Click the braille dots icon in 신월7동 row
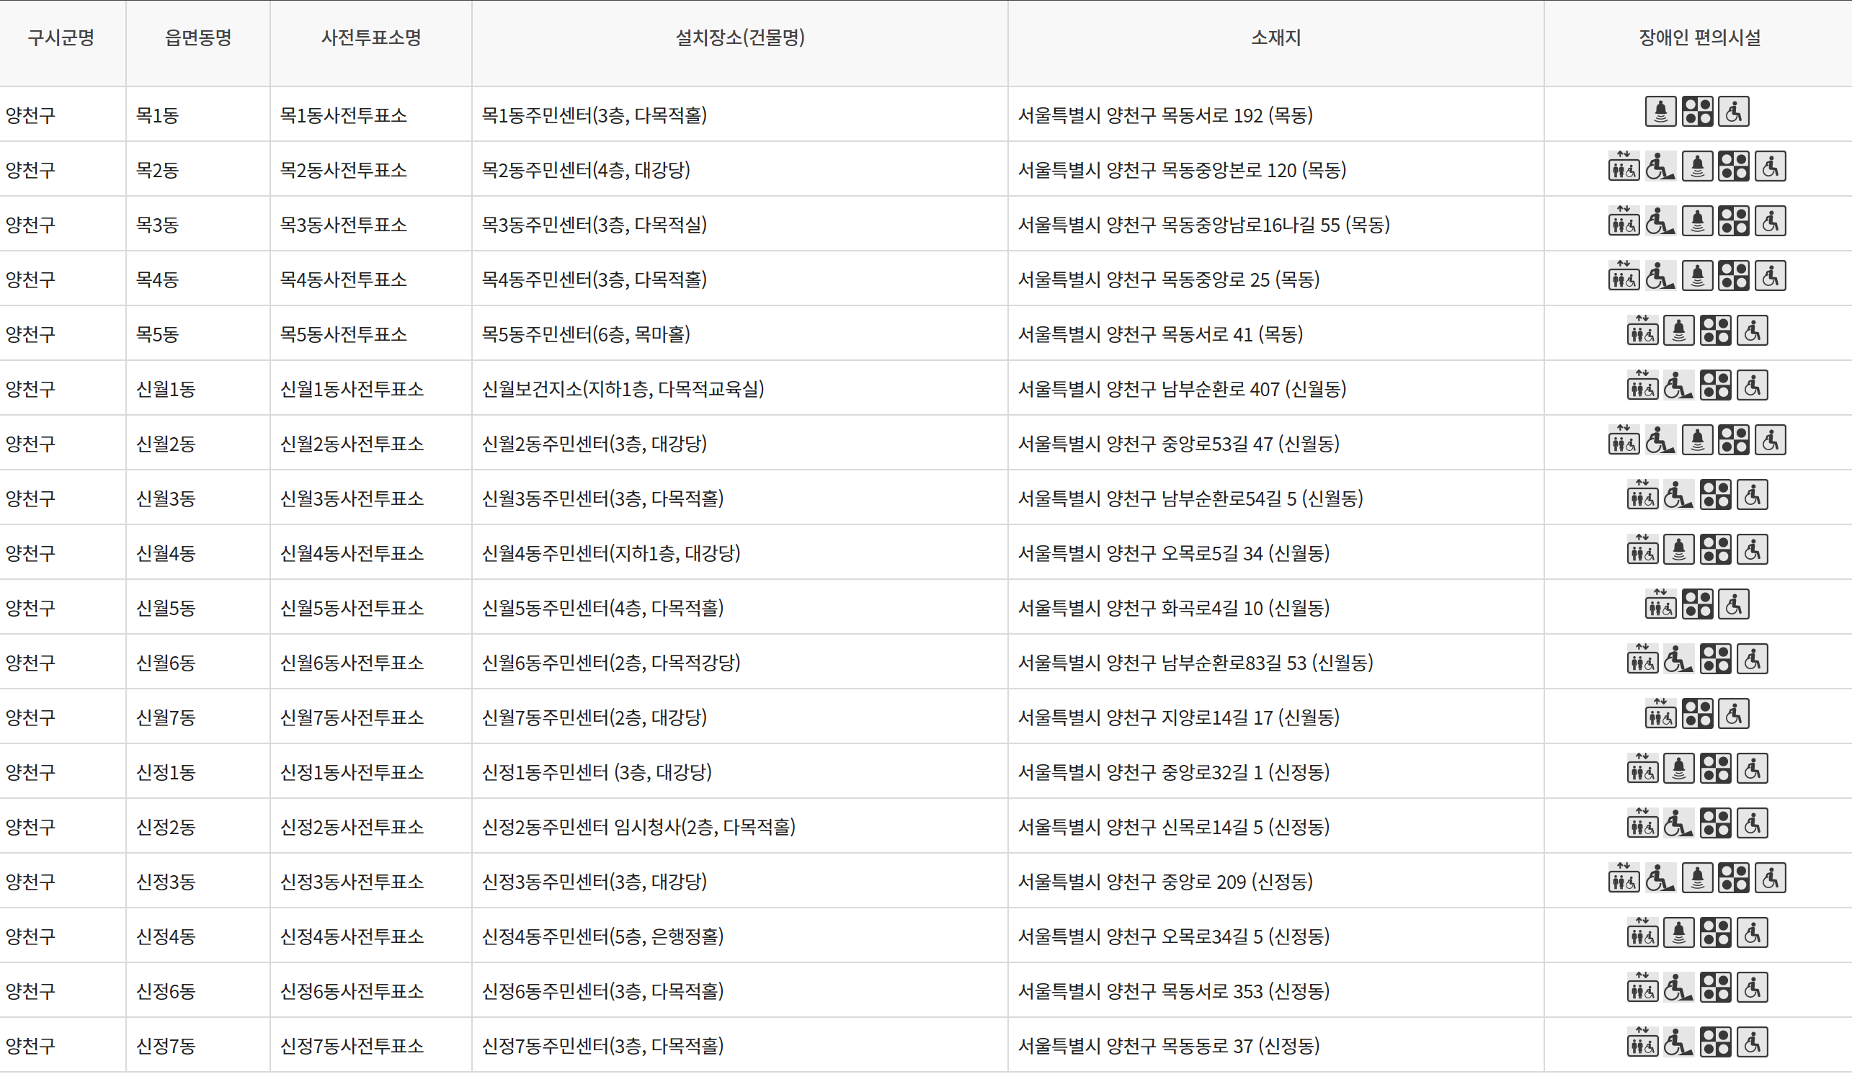This screenshot has width=1852, height=1074. 1697,714
